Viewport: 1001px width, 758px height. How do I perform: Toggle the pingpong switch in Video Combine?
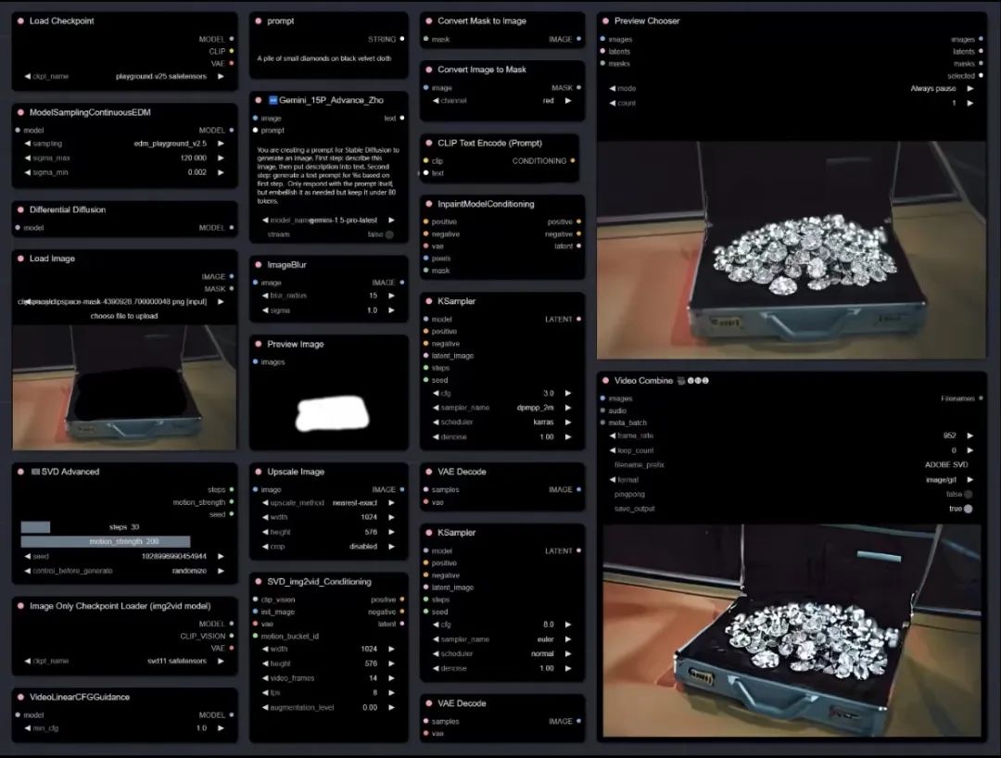coord(968,494)
